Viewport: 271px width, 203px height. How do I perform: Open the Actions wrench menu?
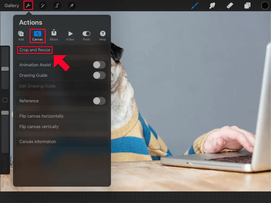pyautogui.click(x=28, y=6)
